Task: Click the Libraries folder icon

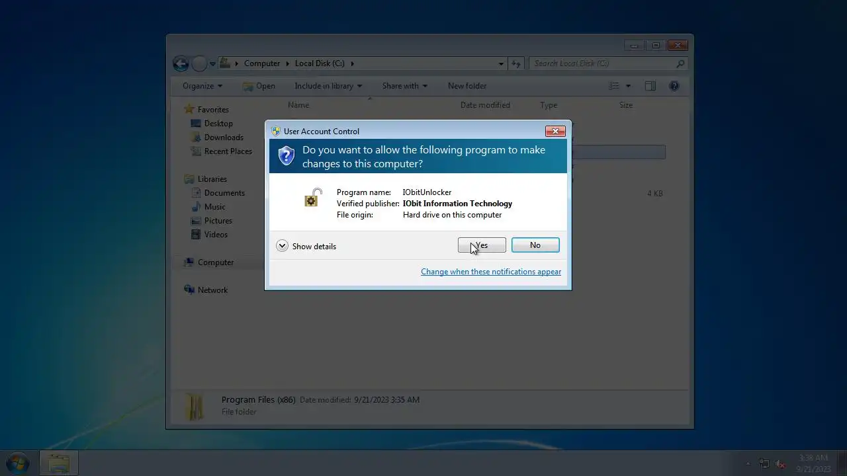Action: click(189, 178)
